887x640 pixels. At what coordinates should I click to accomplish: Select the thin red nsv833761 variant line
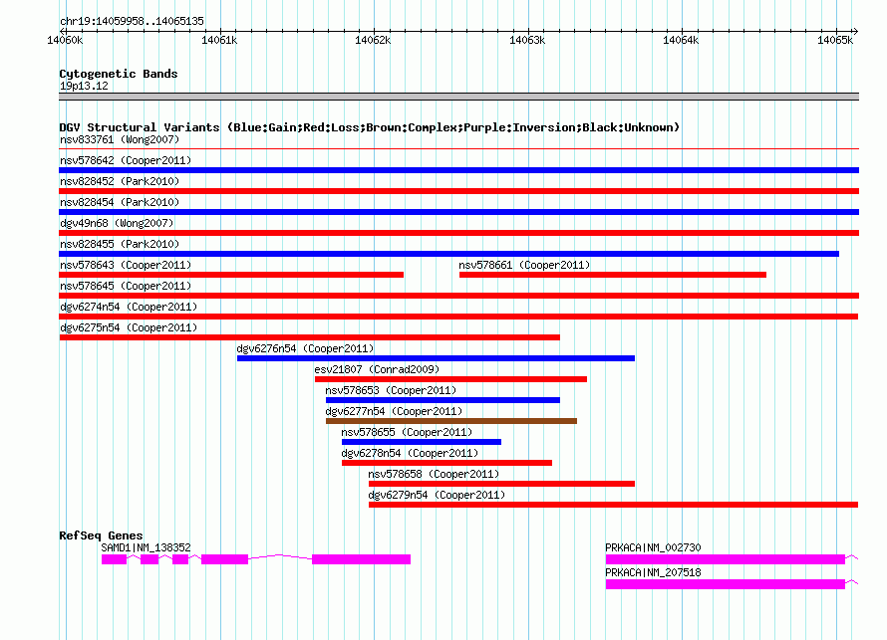[x=458, y=149]
